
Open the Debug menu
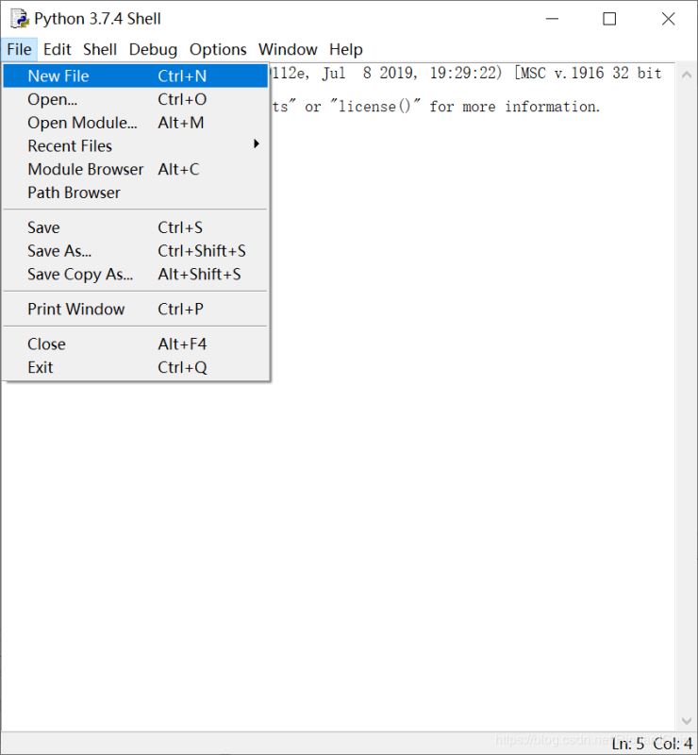[x=153, y=50]
